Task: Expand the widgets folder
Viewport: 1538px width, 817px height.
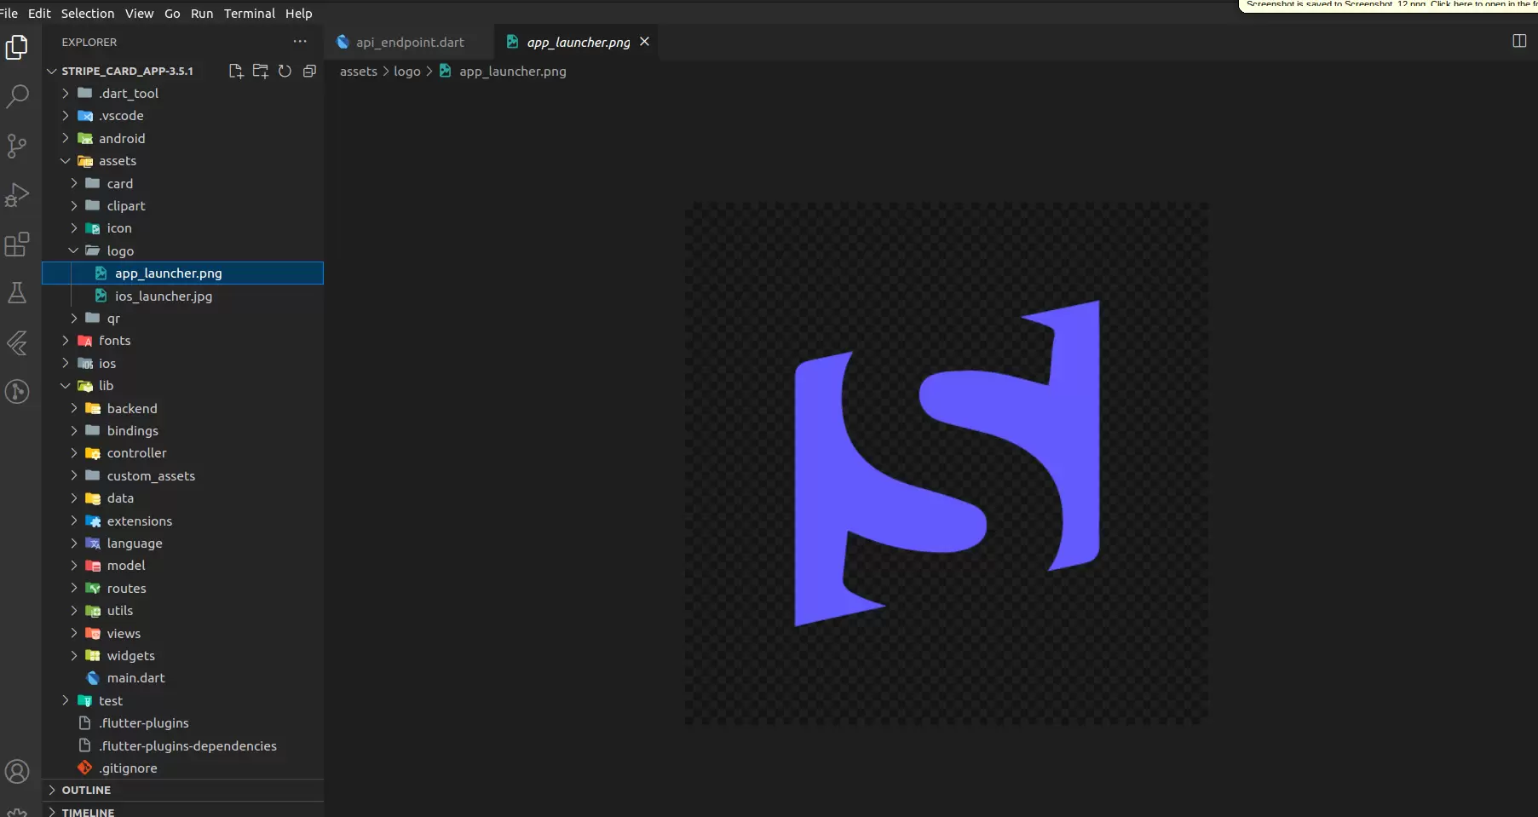Action: pyautogui.click(x=182, y=655)
